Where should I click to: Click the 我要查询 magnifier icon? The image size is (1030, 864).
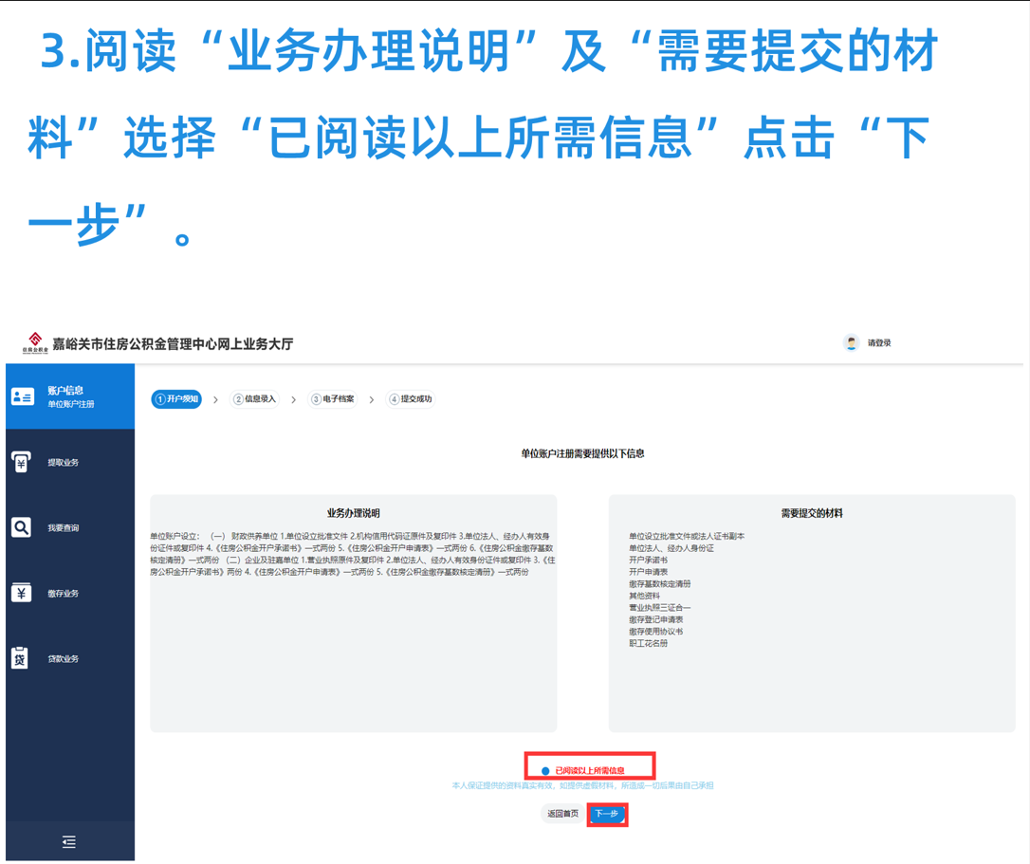(21, 527)
